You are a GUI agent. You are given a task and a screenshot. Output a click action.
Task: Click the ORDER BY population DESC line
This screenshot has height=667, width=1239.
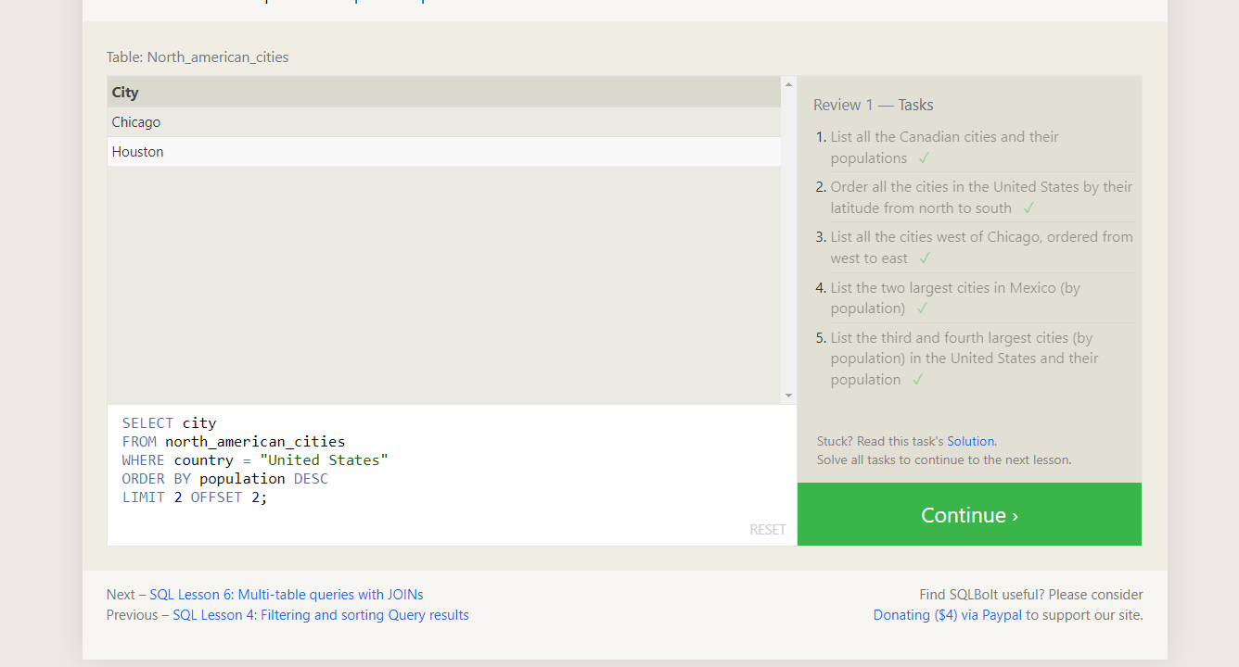[225, 479]
